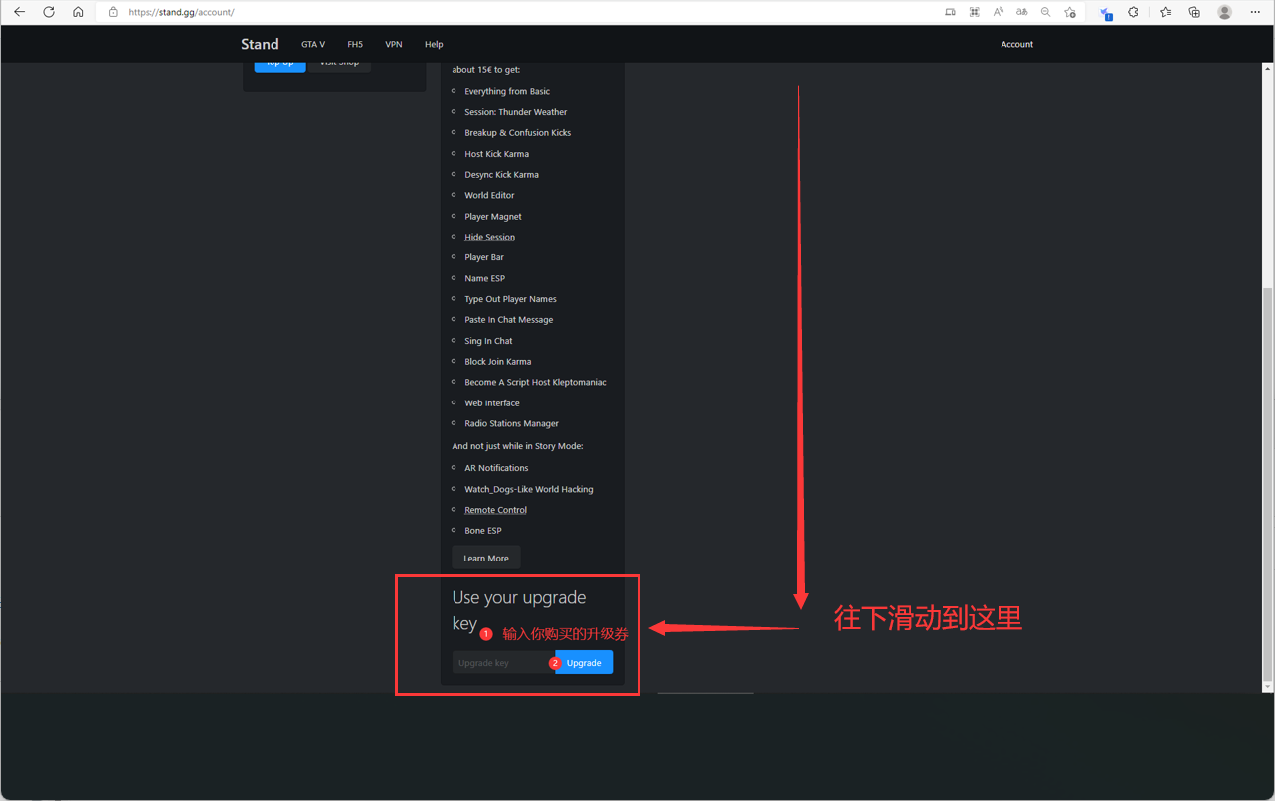Click the browser back arrow
1275x801 pixels.
[19, 12]
